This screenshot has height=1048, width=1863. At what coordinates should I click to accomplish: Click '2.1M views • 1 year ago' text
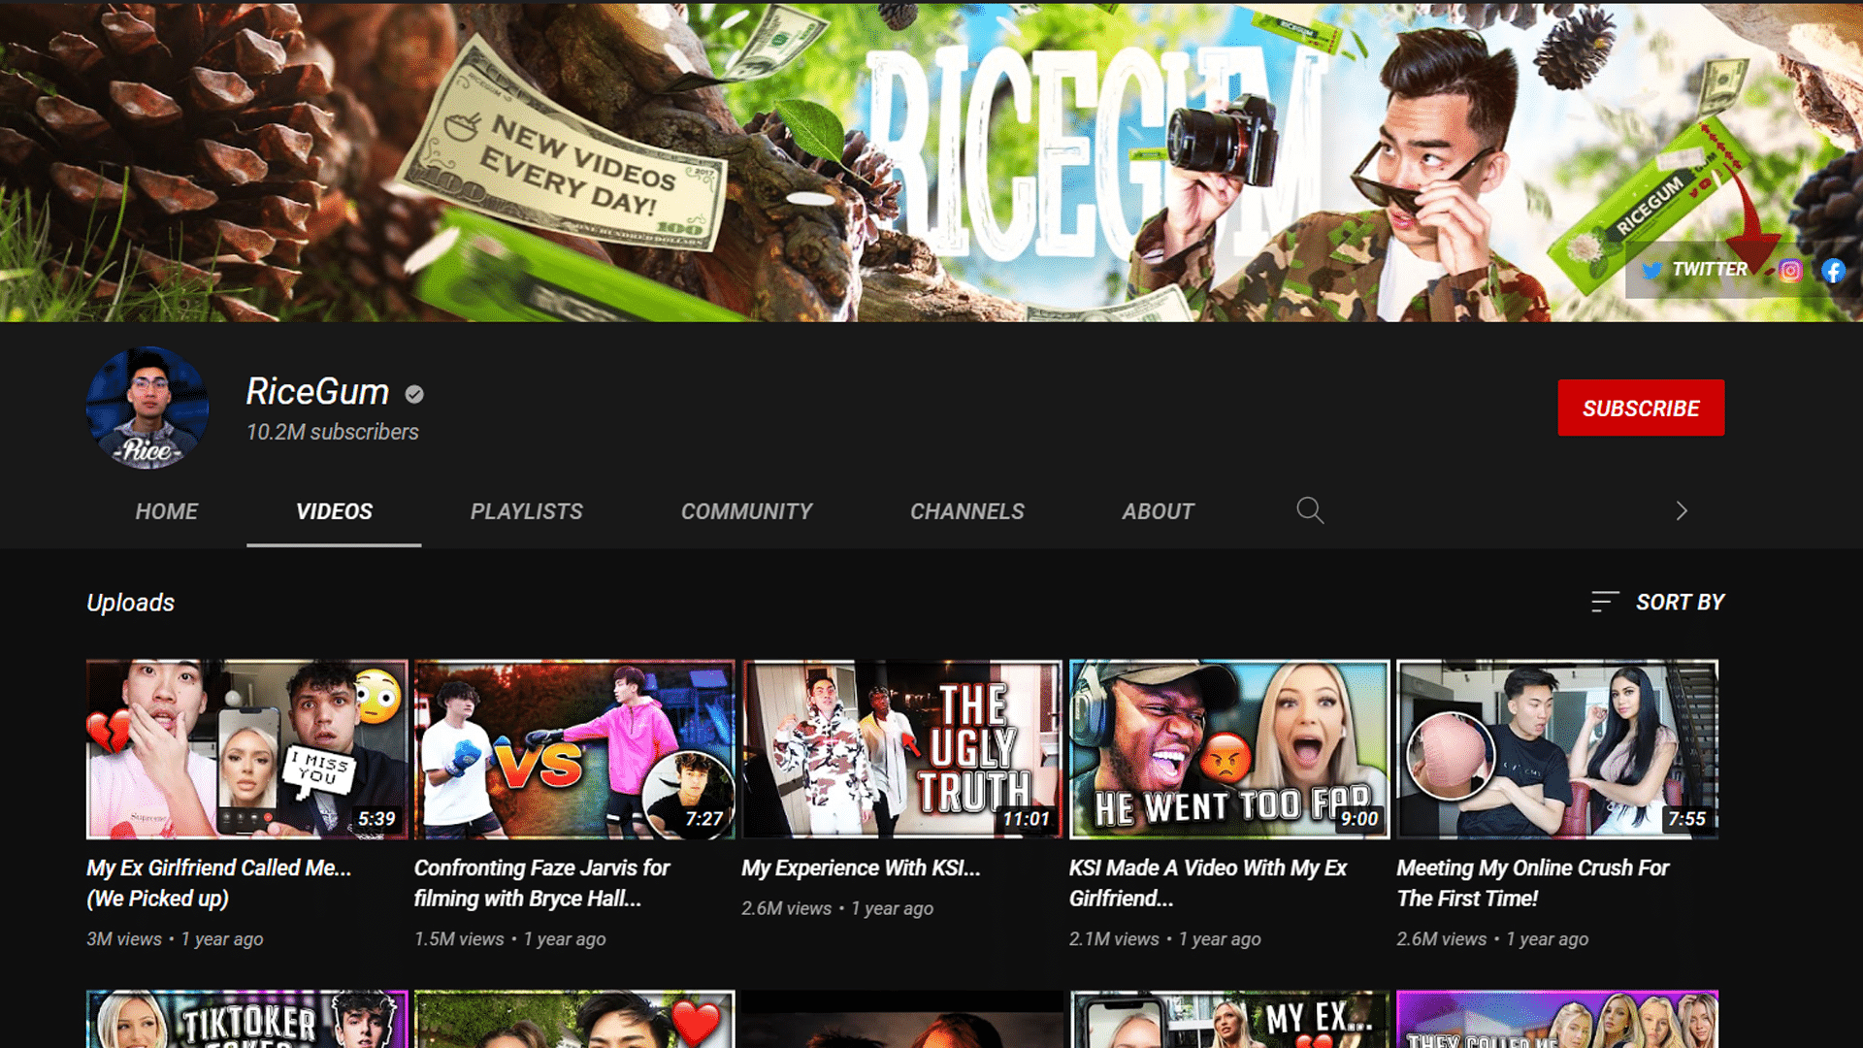coord(1165,939)
